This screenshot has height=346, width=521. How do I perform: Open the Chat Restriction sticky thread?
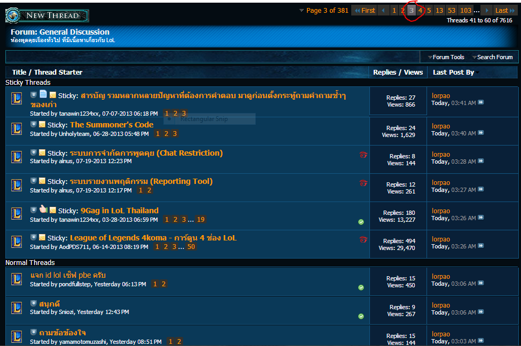146,153
